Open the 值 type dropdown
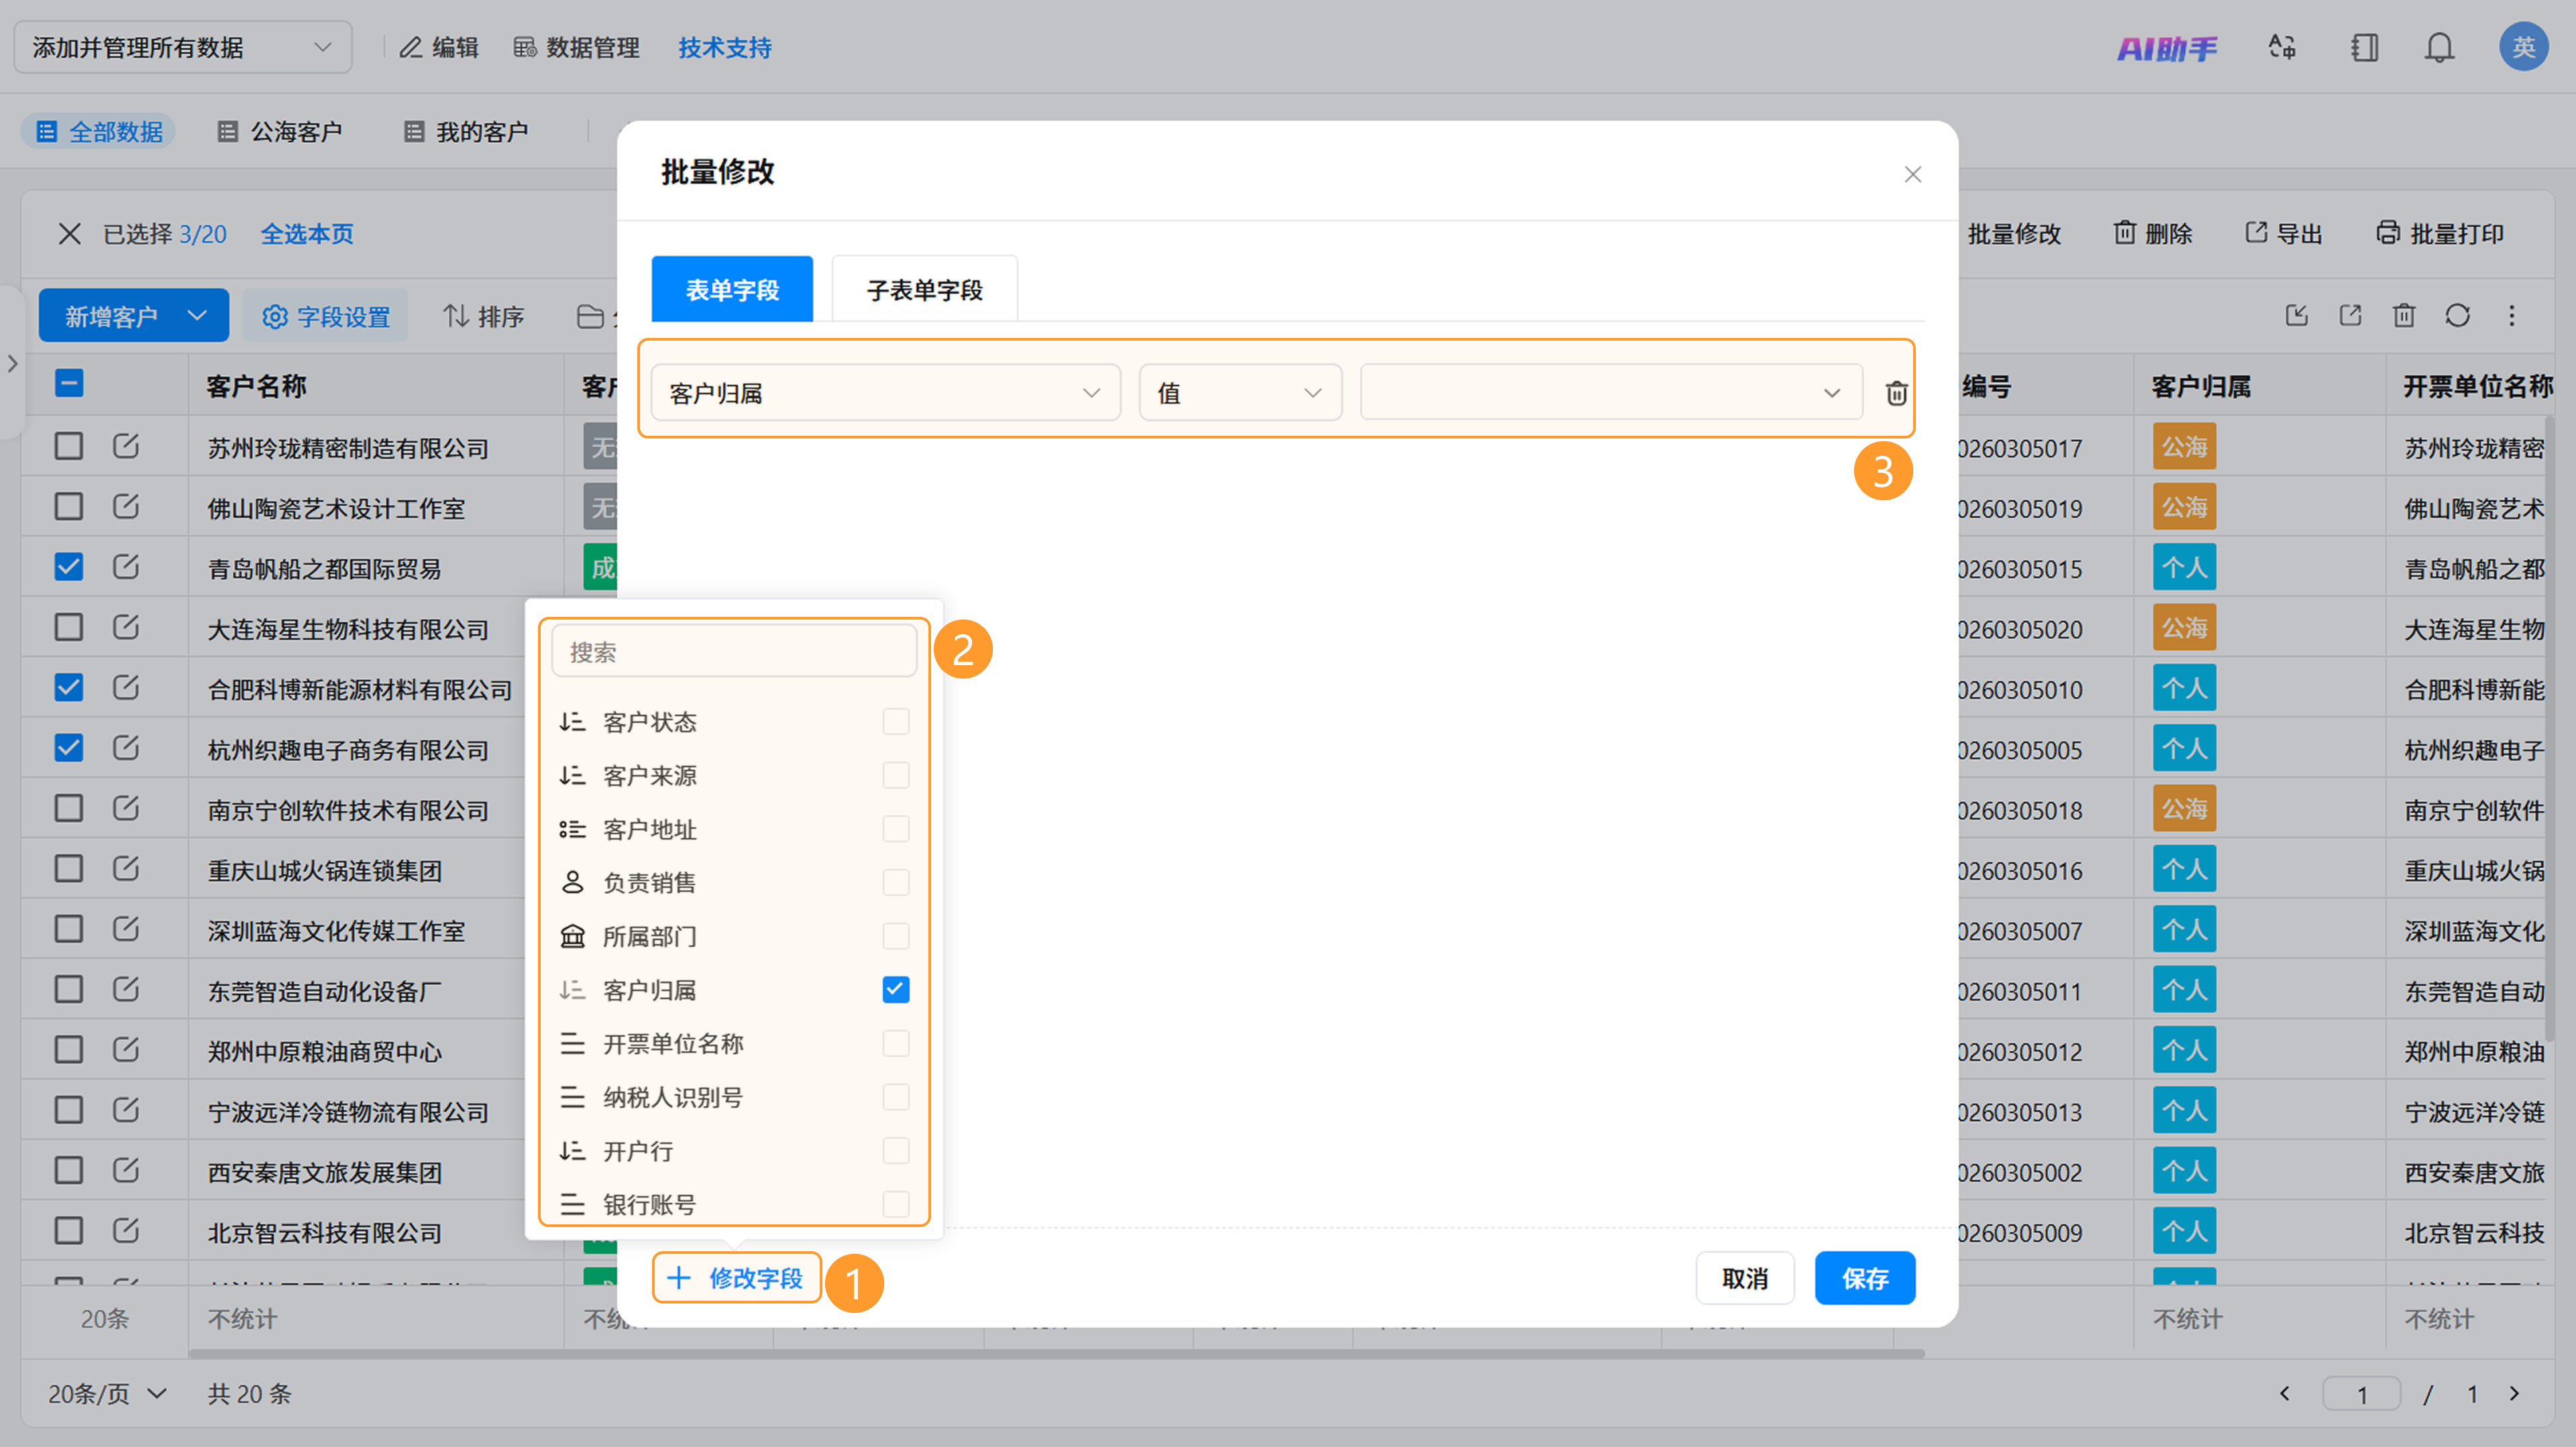The height and width of the screenshot is (1447, 2576). (x=1240, y=393)
